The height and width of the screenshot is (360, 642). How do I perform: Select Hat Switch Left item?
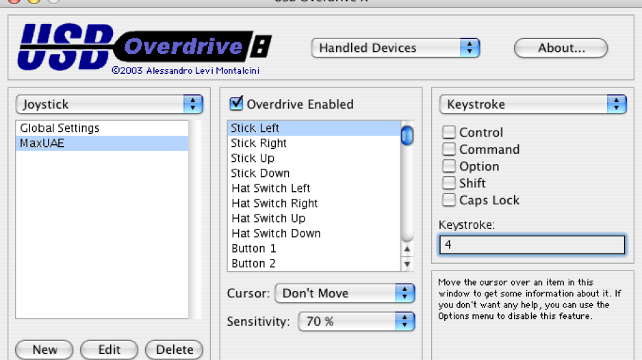tap(313, 189)
